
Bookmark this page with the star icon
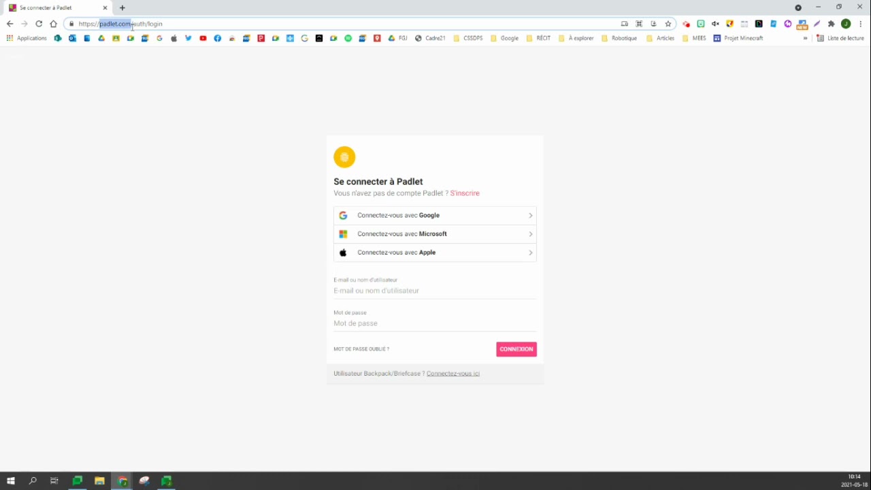point(668,24)
